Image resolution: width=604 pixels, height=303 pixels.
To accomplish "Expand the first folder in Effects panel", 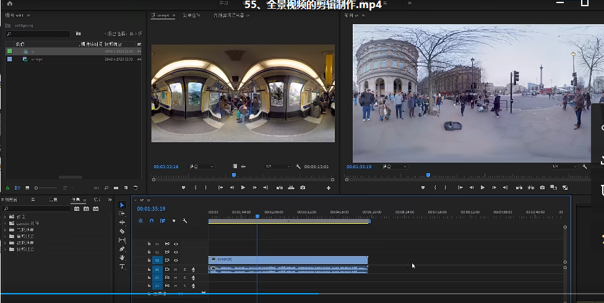I will click(5, 217).
